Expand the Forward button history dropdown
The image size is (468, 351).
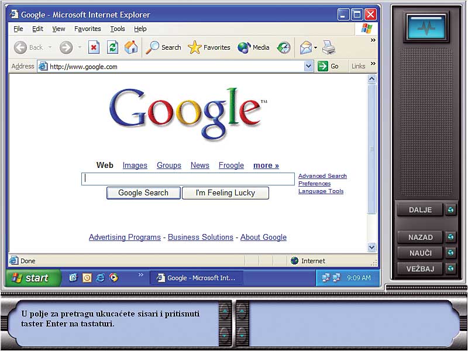click(80, 47)
